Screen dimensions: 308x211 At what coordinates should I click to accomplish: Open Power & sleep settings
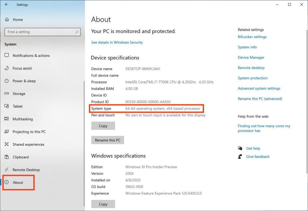(24, 81)
